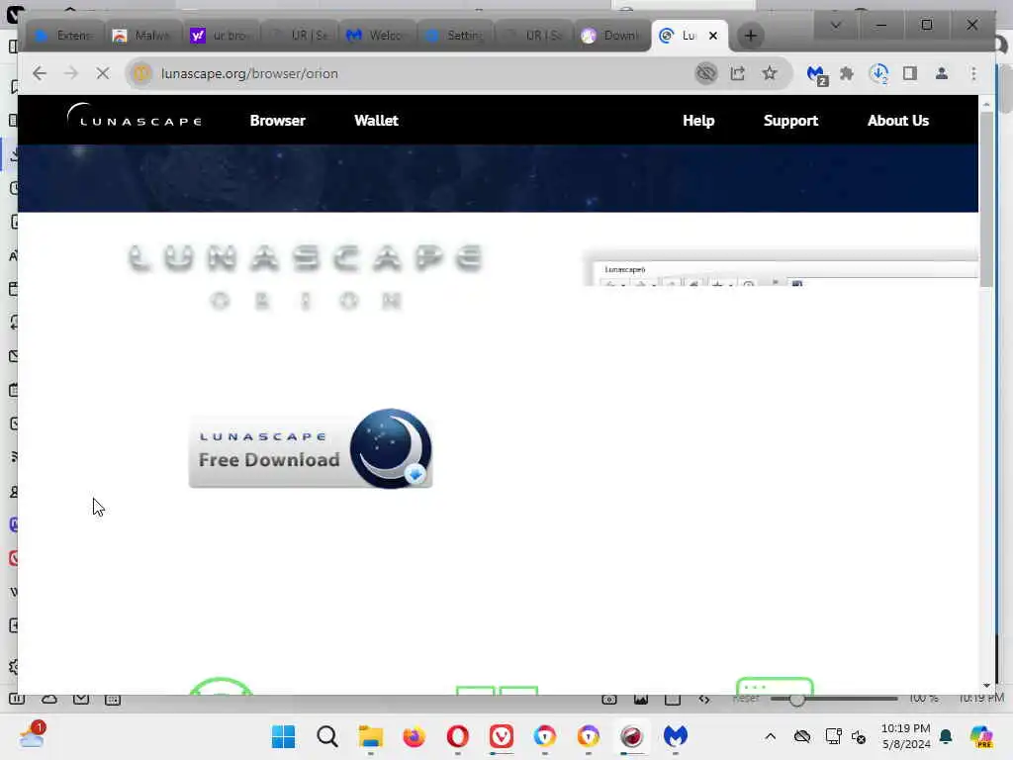
Task: Open the user profile icon
Action: [942, 73]
